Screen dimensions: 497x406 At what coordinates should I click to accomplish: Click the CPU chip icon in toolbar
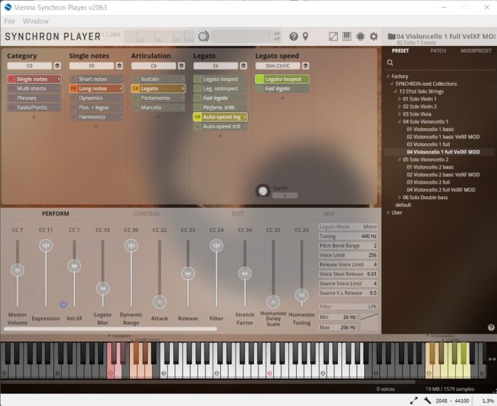pyautogui.click(x=360, y=36)
